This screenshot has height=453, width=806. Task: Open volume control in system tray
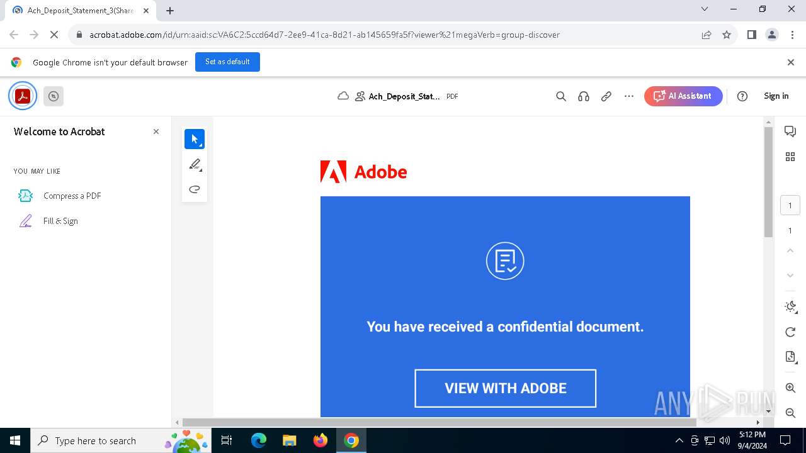tap(725, 440)
